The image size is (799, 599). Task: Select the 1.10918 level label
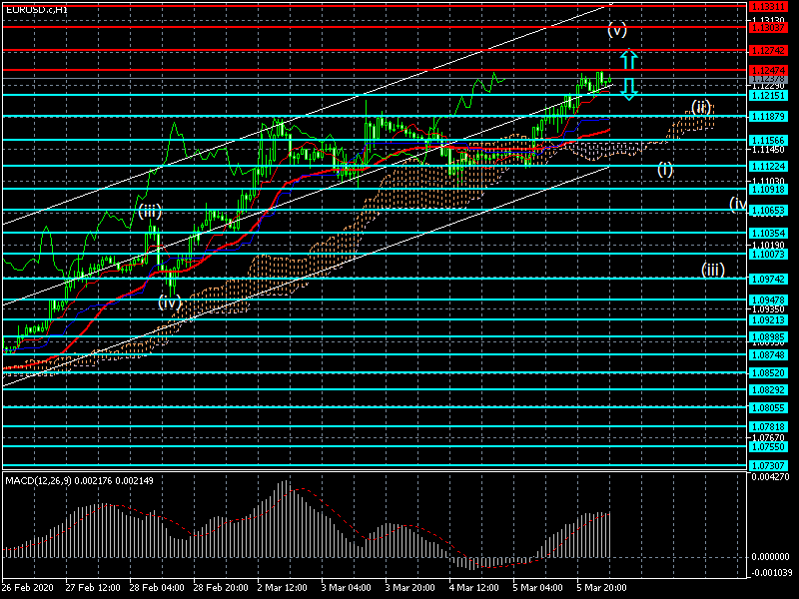(x=767, y=189)
